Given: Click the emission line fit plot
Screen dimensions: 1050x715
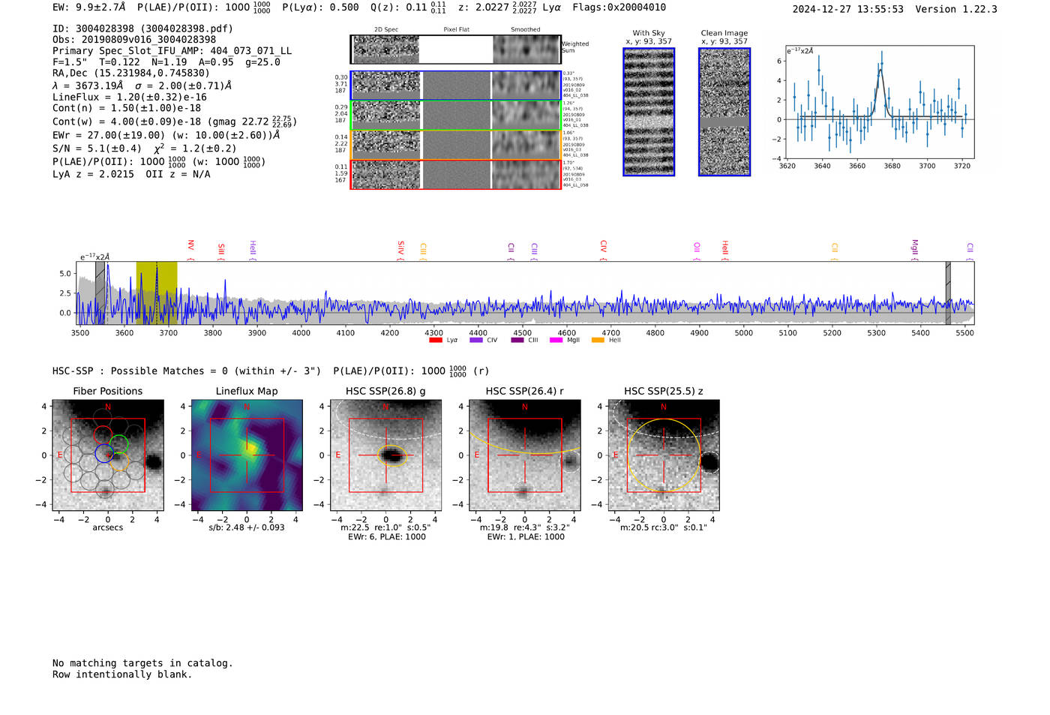Looking at the screenshot, I should (x=880, y=102).
